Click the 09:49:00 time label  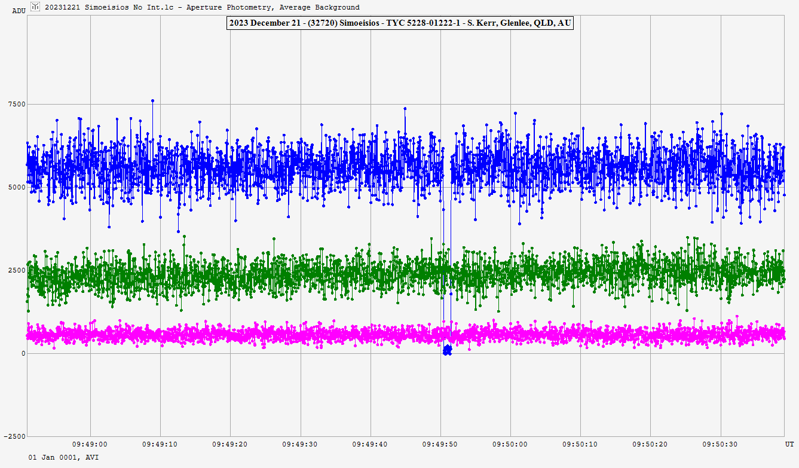click(x=90, y=444)
